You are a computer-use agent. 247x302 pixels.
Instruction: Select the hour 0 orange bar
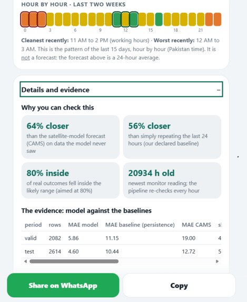coord(25,20)
